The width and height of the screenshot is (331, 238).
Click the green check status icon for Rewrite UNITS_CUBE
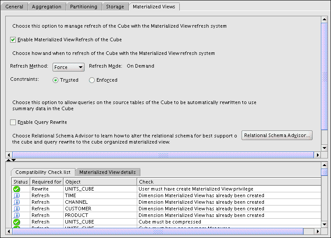point(17,189)
